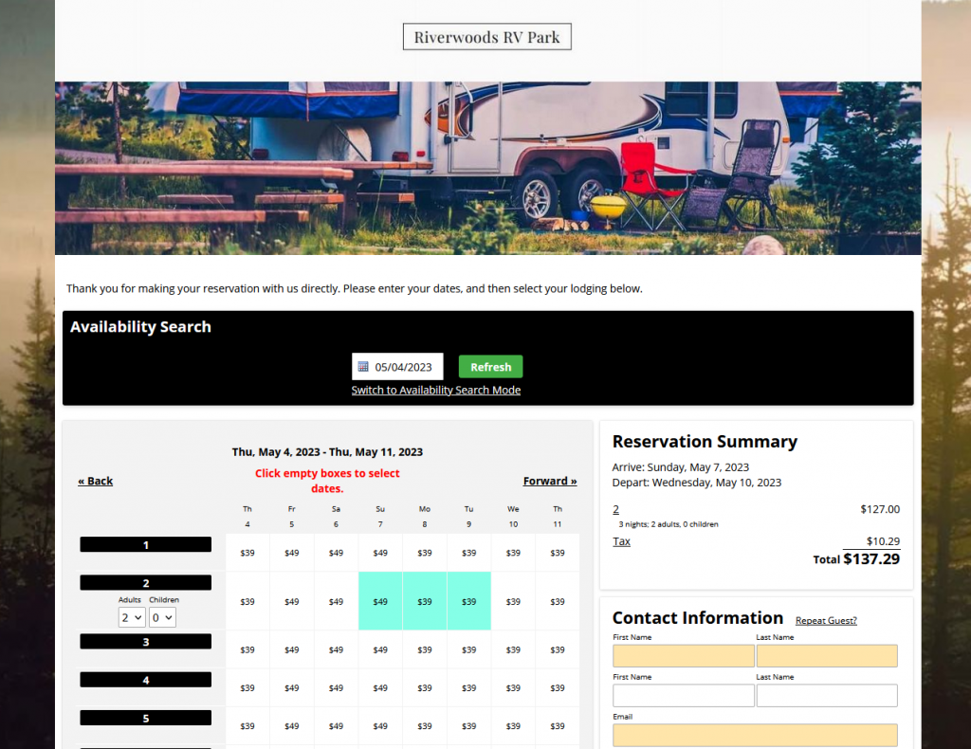This screenshot has height=749, width=971.
Task: Click the 05/04/2023 date input field
Action: [397, 367]
